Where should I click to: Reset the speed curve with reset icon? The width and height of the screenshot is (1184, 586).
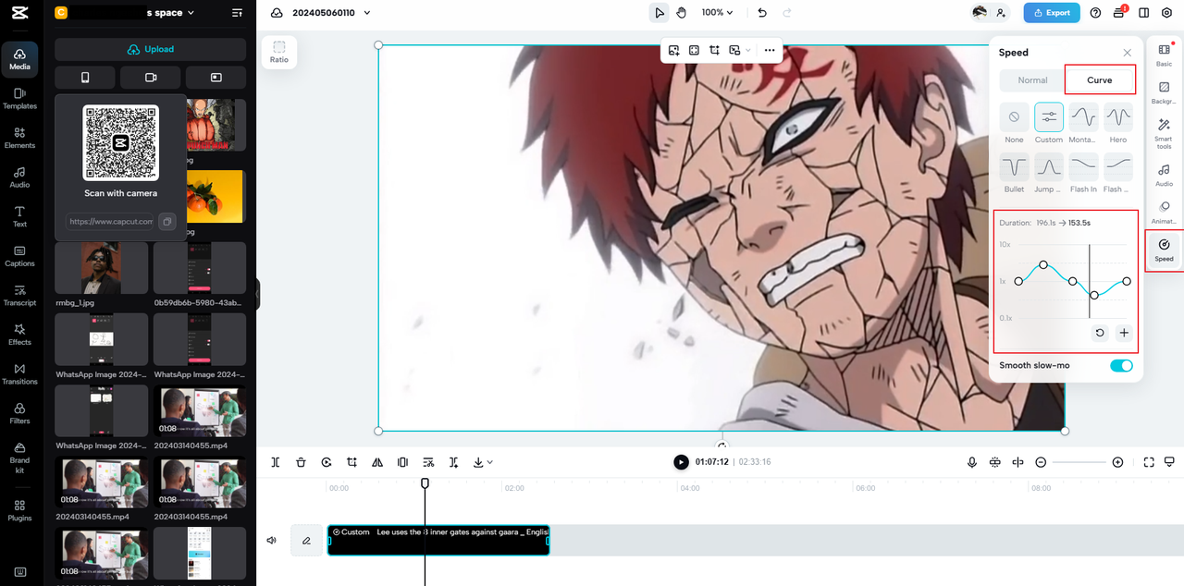click(1100, 333)
